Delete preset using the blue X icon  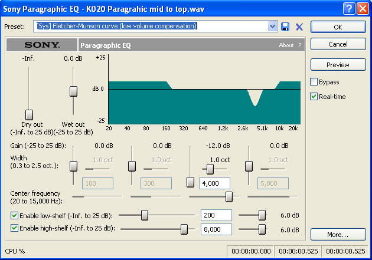(299, 27)
